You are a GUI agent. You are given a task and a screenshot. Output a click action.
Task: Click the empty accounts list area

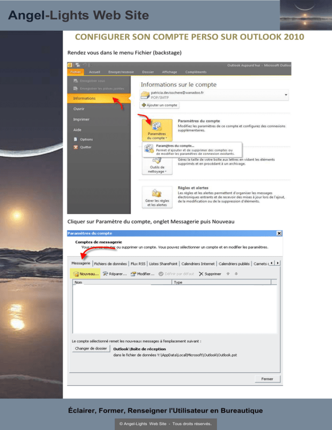click(x=174, y=309)
